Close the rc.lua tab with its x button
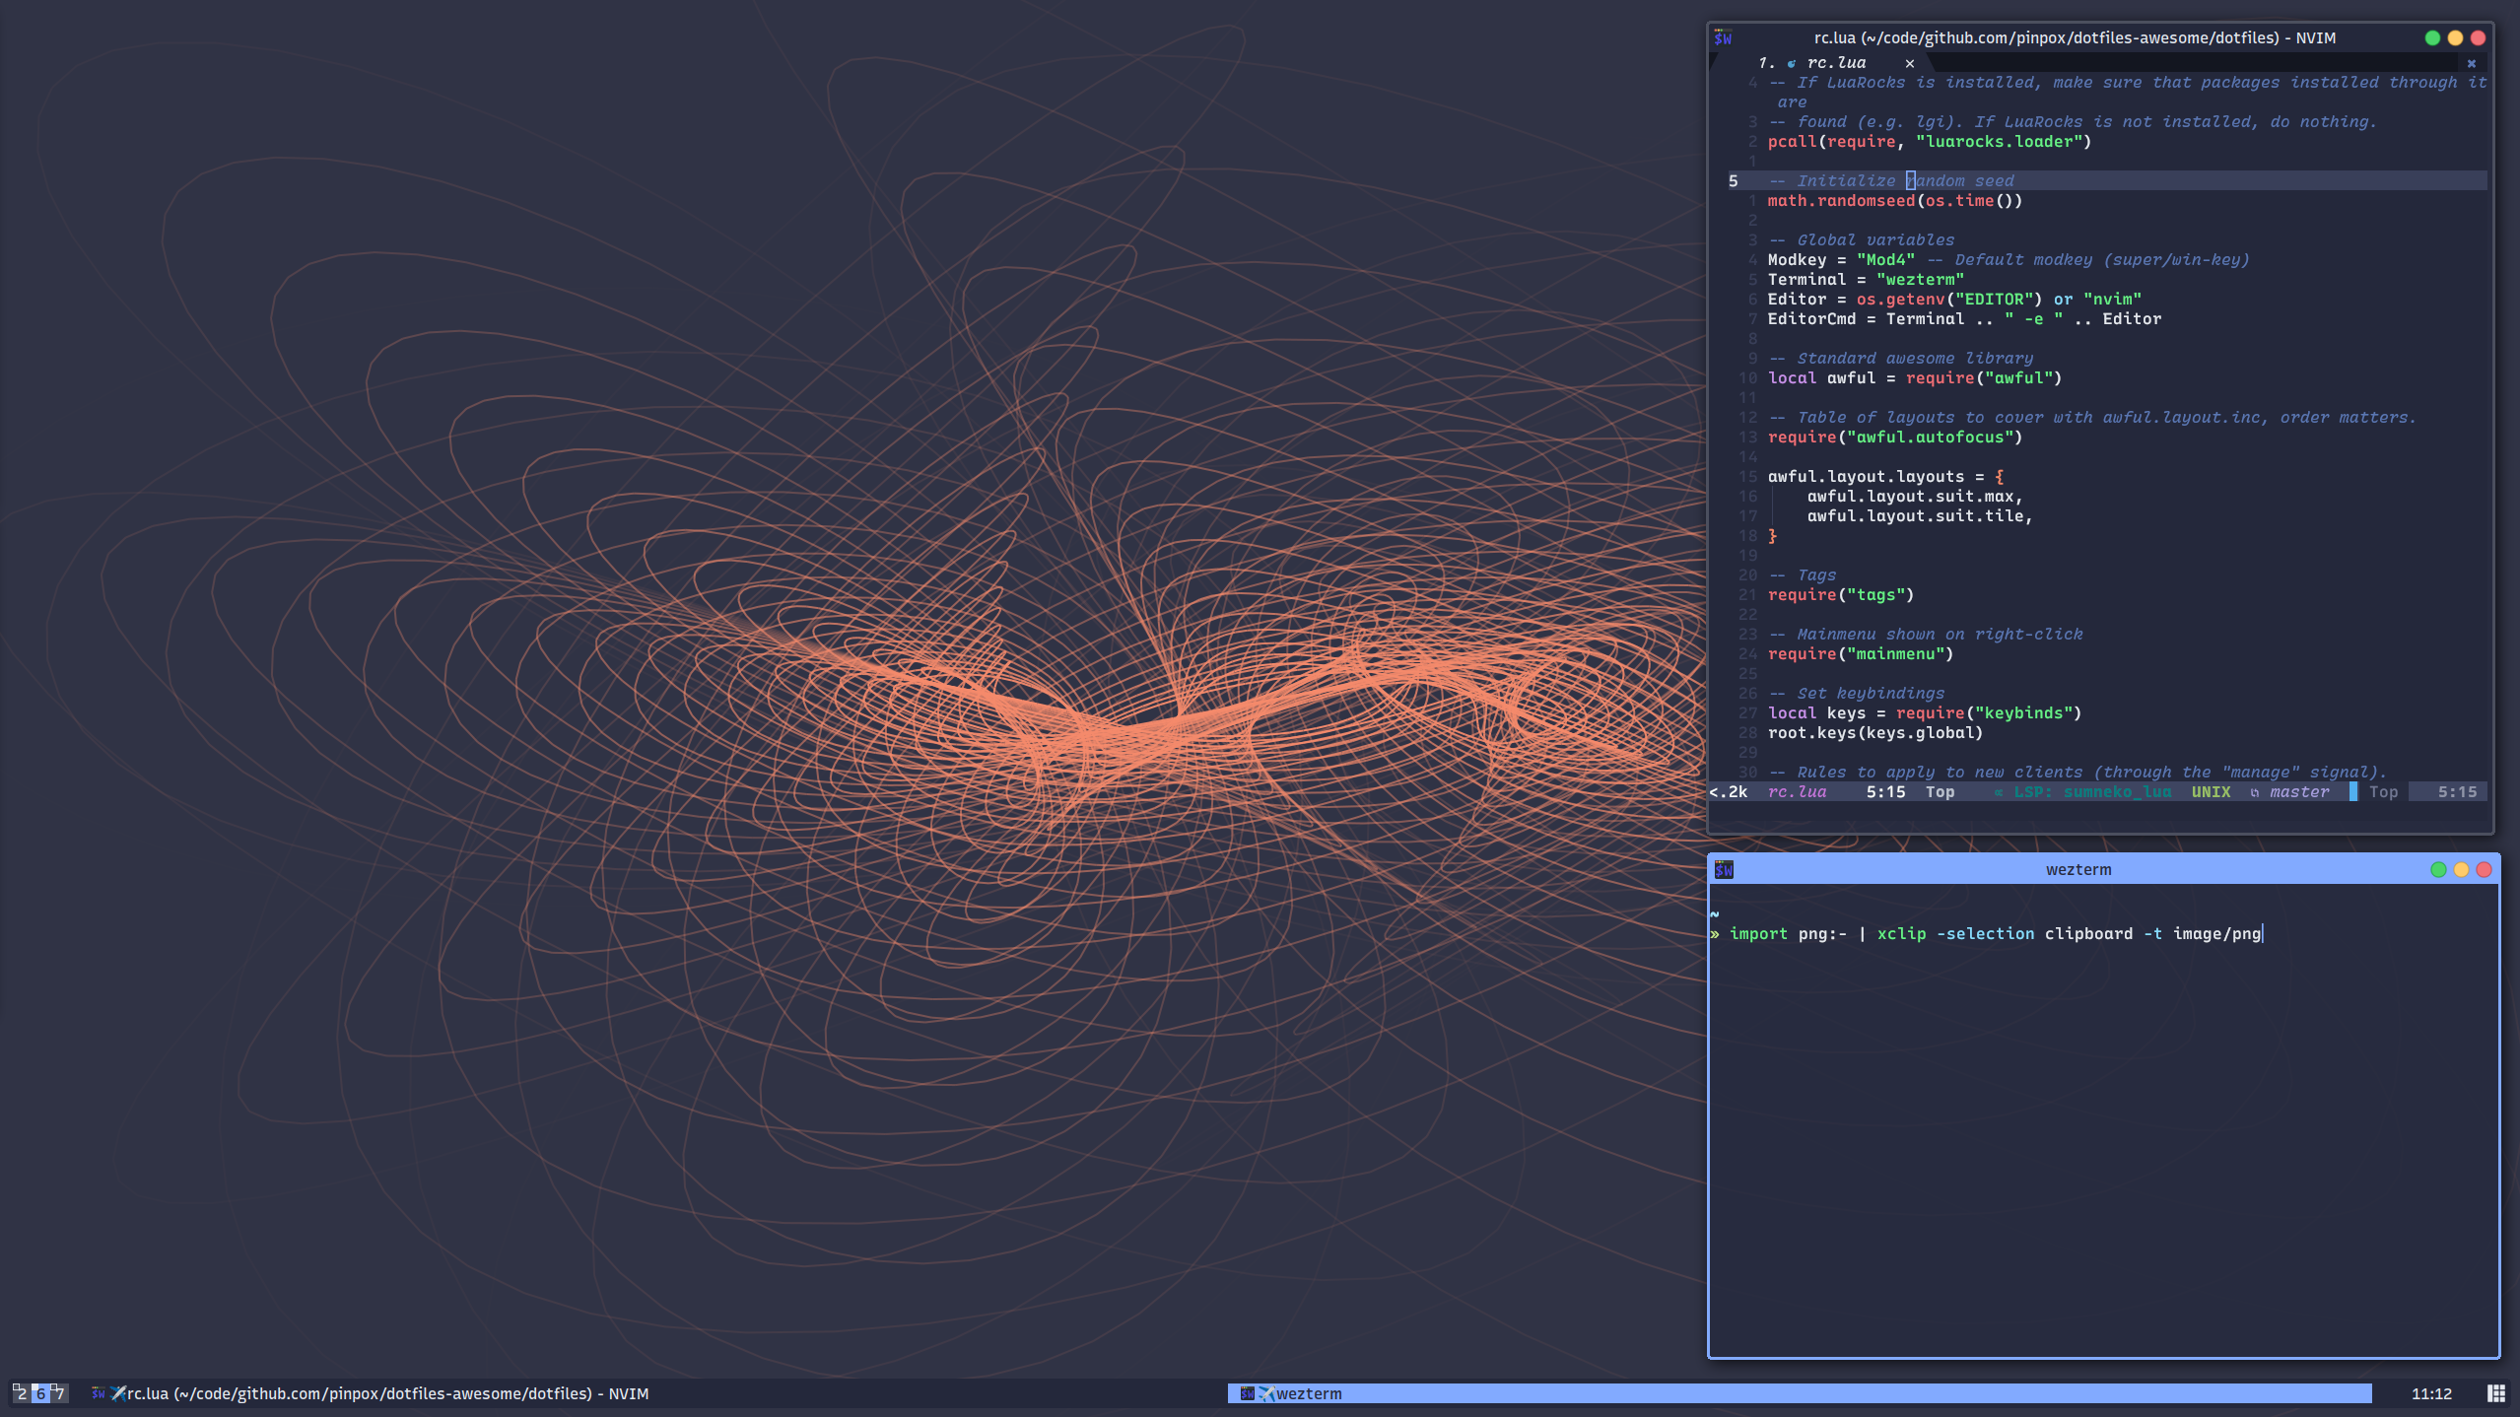The height and width of the screenshot is (1417, 2520). click(1909, 63)
